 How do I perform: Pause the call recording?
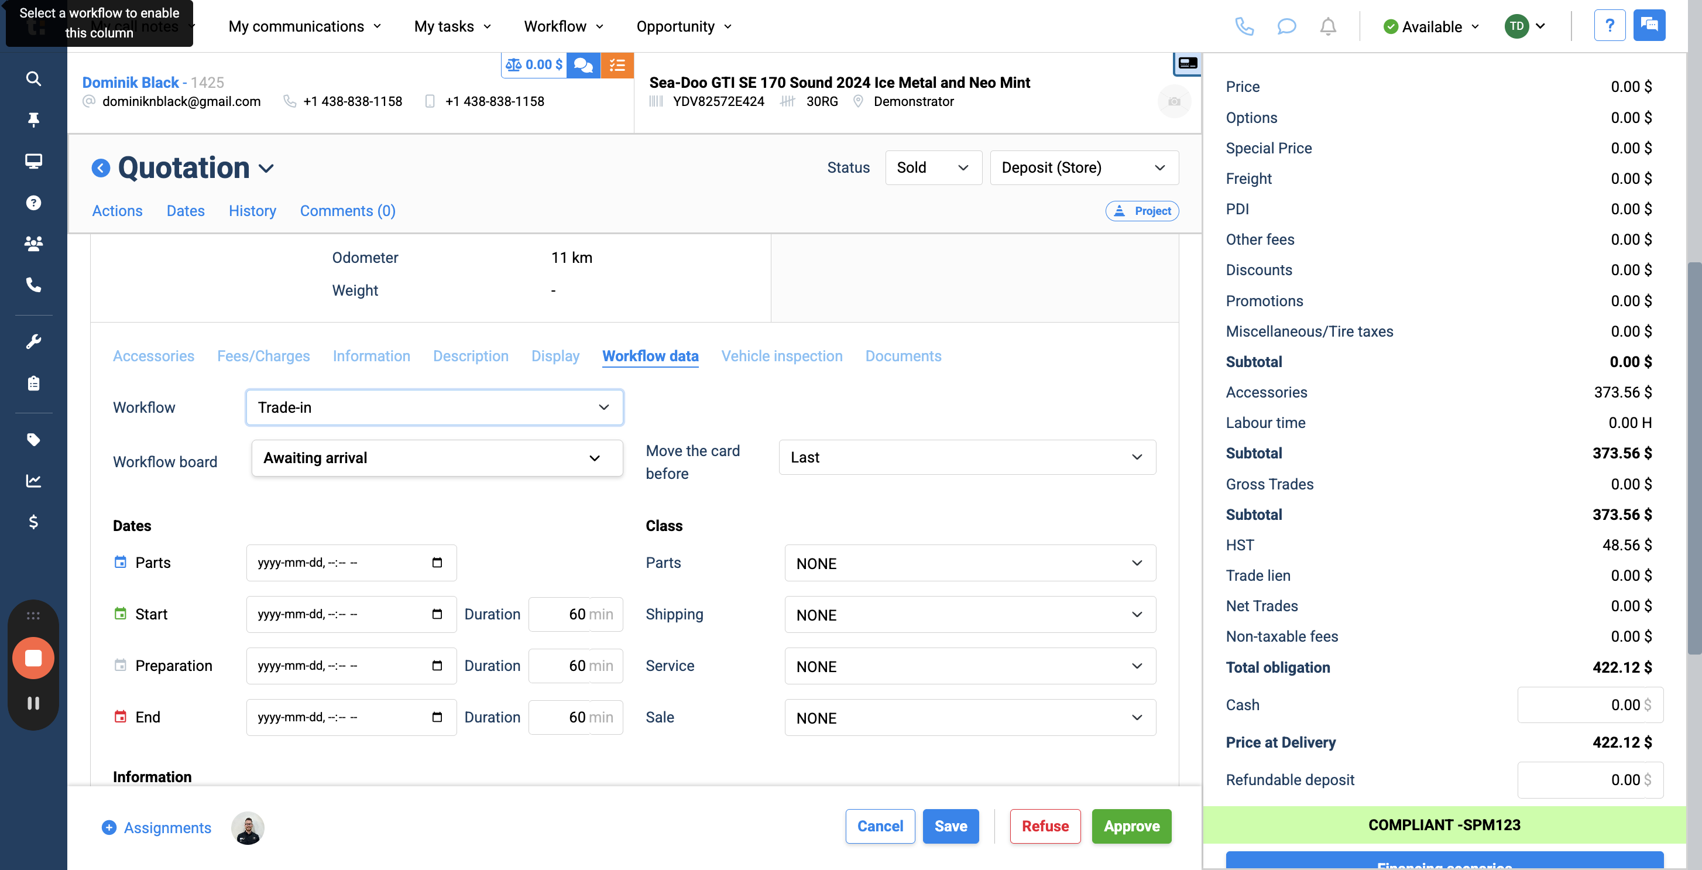tap(33, 703)
